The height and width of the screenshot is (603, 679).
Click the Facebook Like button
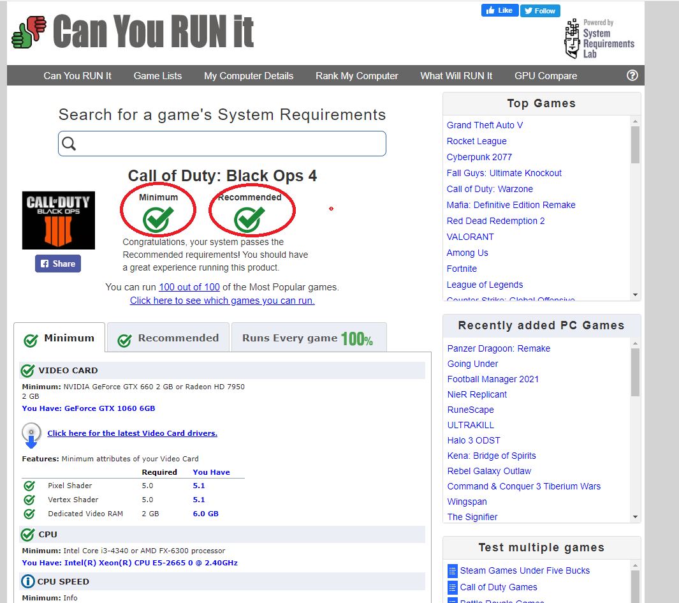pyautogui.click(x=500, y=10)
